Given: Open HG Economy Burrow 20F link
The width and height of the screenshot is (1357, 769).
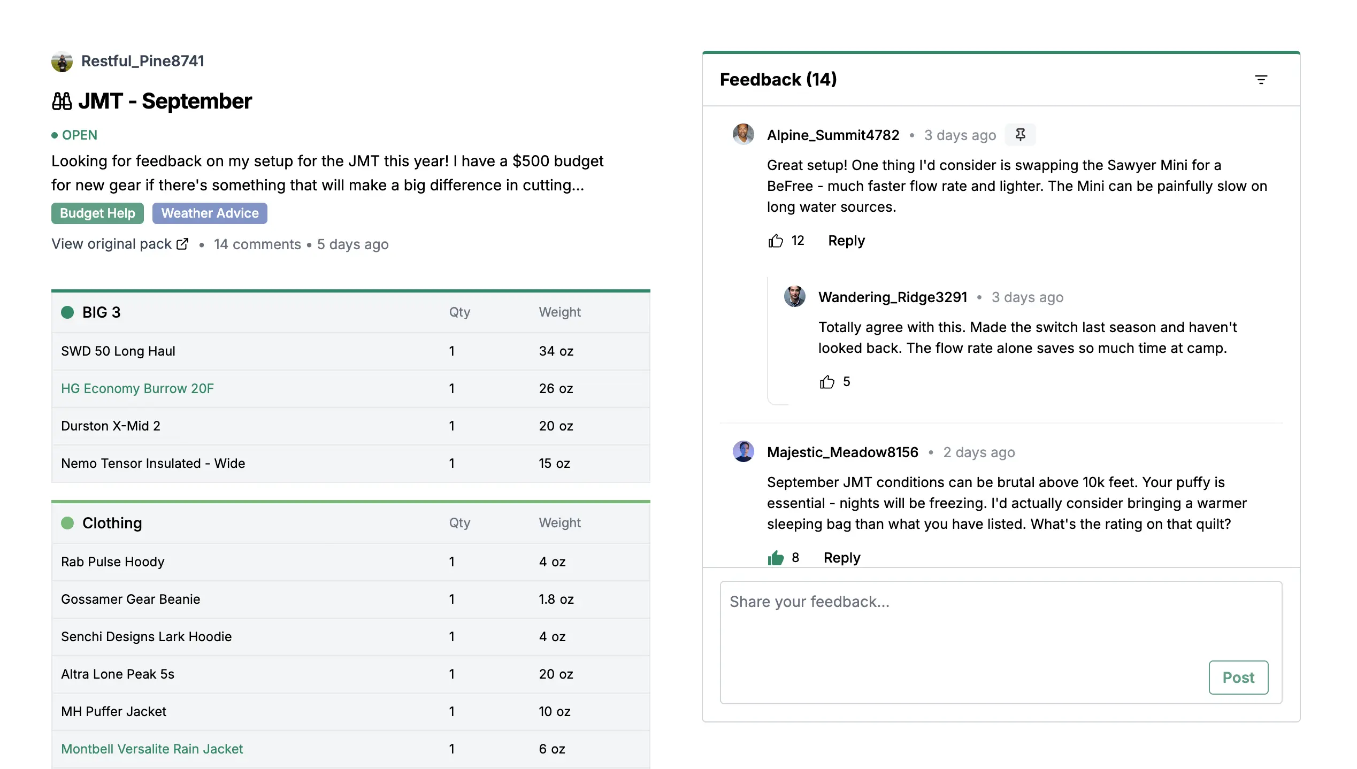Looking at the screenshot, I should point(137,388).
